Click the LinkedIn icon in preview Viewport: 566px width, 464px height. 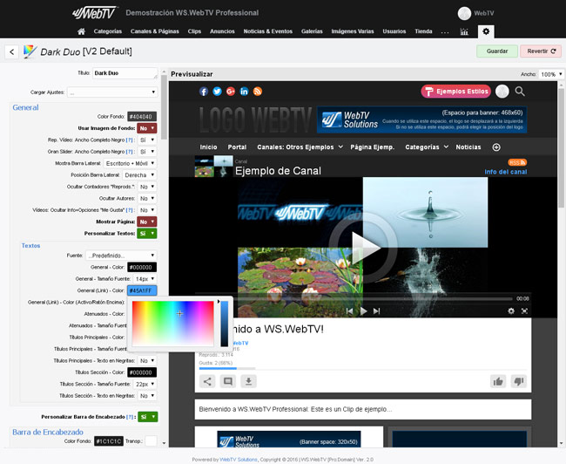(x=244, y=92)
